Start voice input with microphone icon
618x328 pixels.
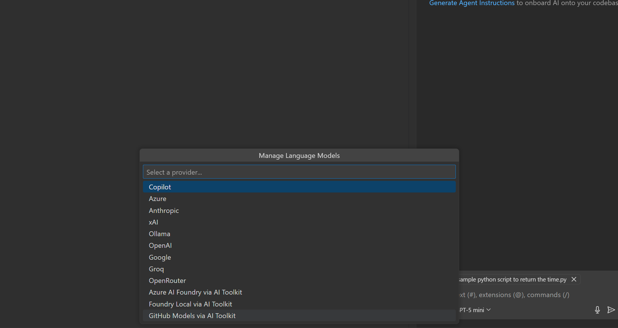coord(597,310)
